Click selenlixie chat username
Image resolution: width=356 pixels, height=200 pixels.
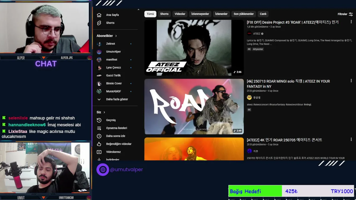18,118
